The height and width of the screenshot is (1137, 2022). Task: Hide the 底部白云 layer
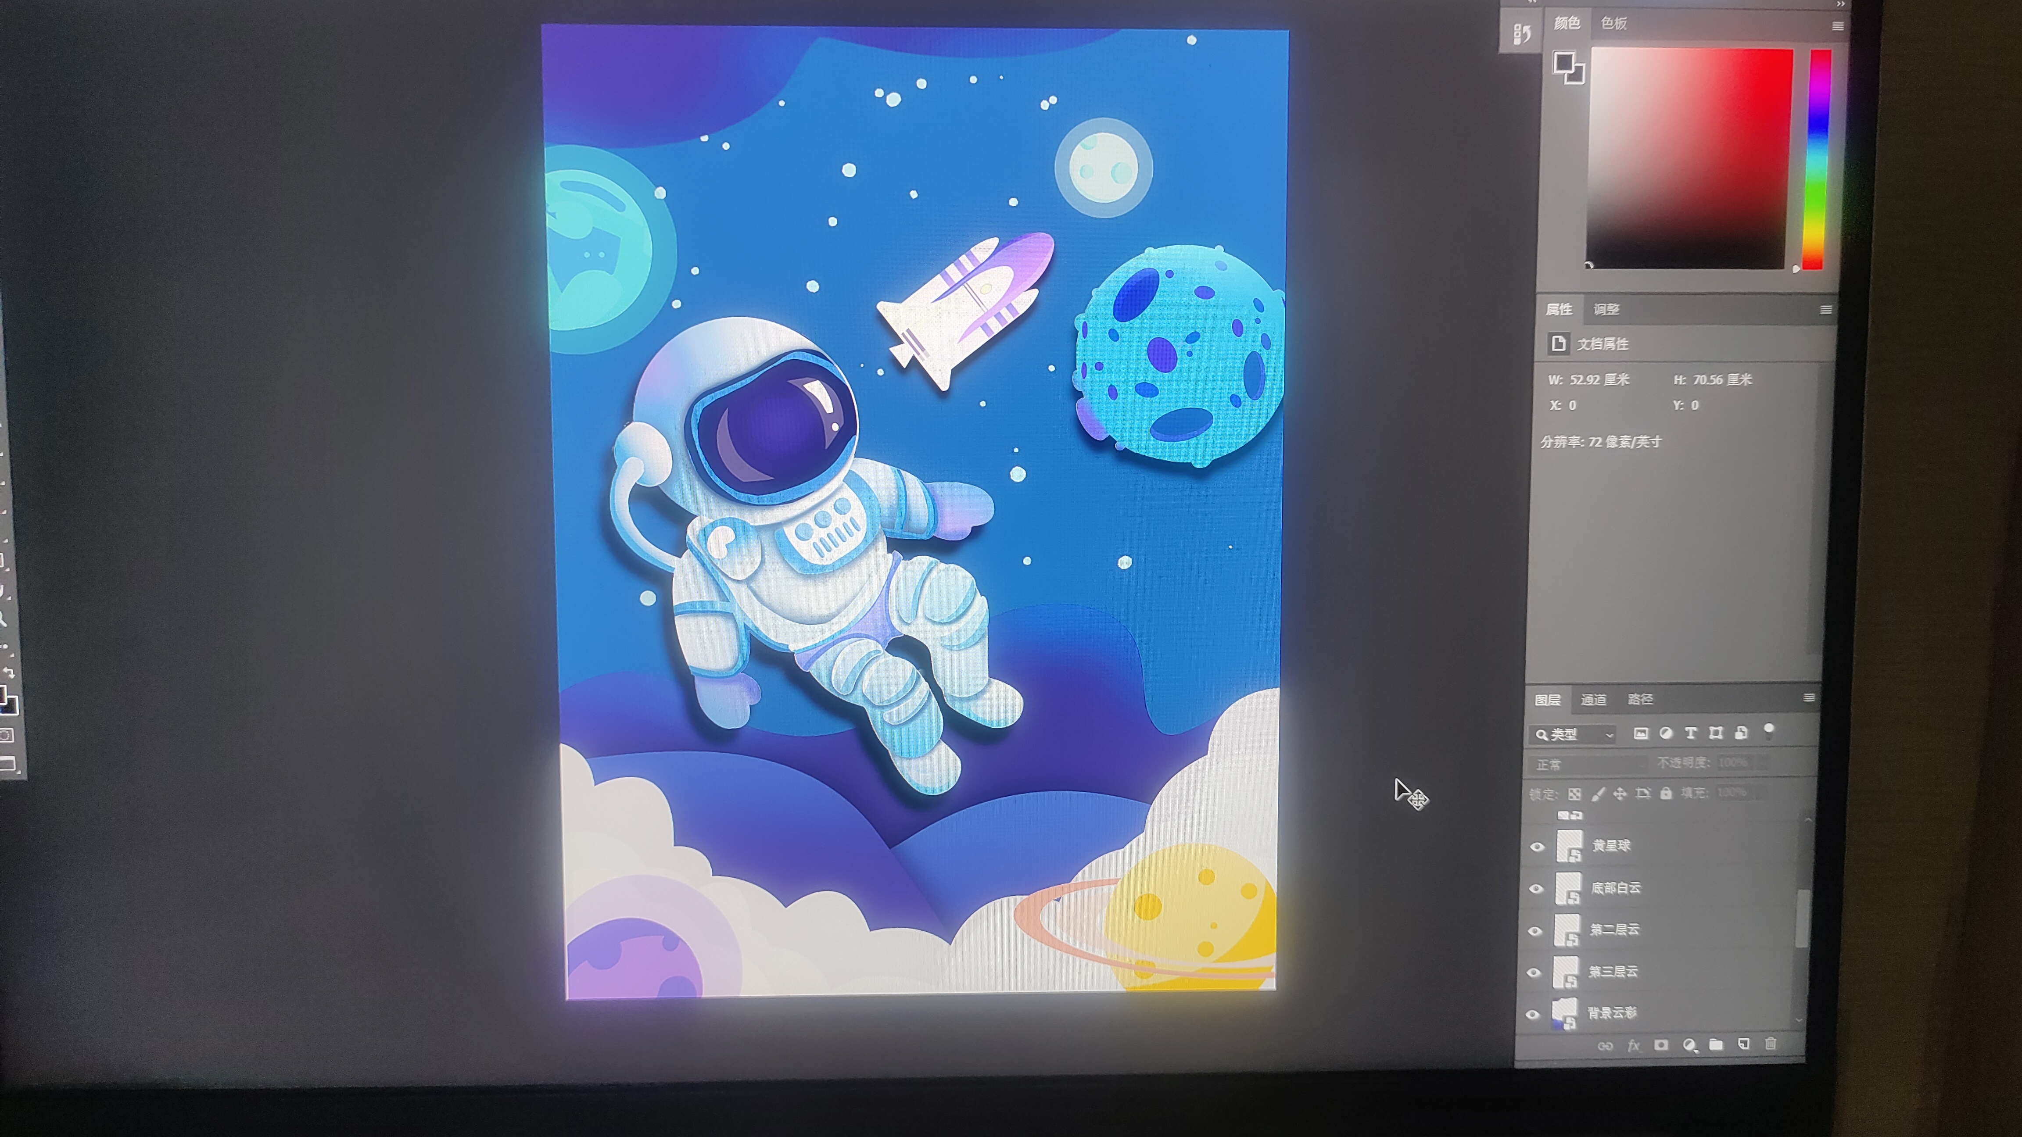pyautogui.click(x=1536, y=889)
